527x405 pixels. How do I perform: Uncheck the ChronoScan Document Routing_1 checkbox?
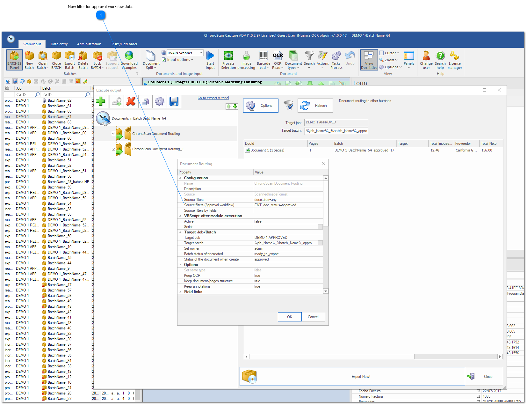click(114, 149)
